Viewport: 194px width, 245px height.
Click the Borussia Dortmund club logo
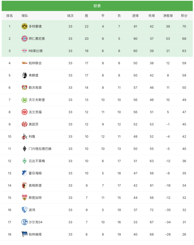(x=25, y=26)
